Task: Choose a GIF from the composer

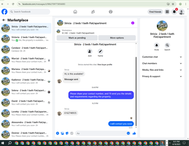Action: [x=72, y=133]
